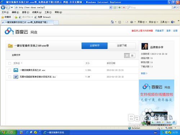
Task: Open the 编辑 menu
Action: click(x=15, y=12)
